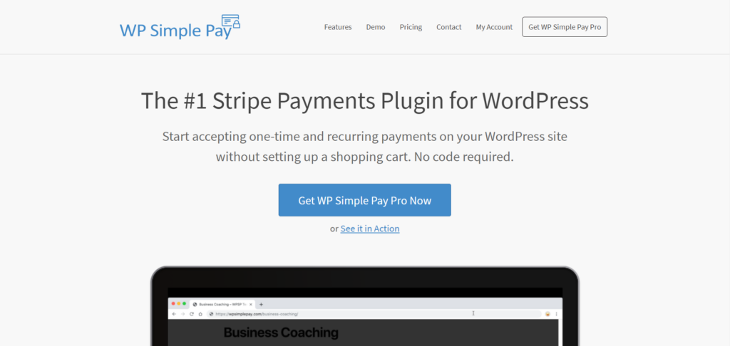Open My Account from the header

pyautogui.click(x=494, y=27)
